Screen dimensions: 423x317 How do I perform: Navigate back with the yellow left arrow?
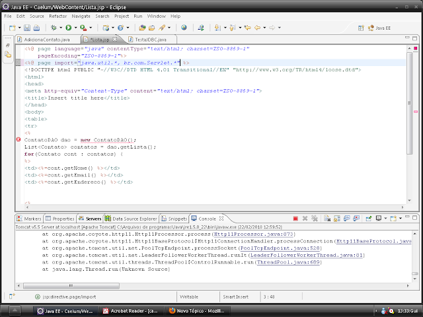257,28
